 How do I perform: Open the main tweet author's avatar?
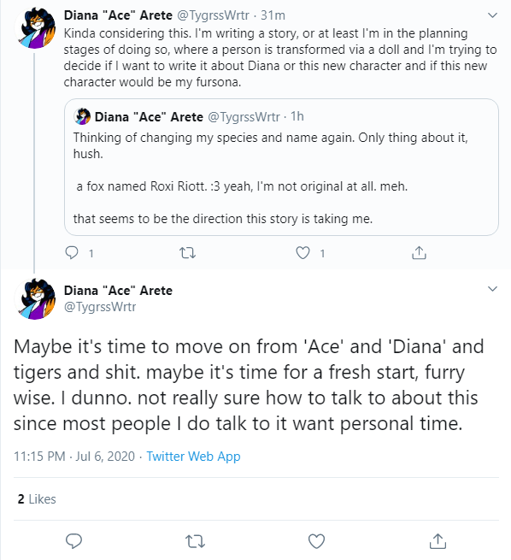(x=35, y=299)
